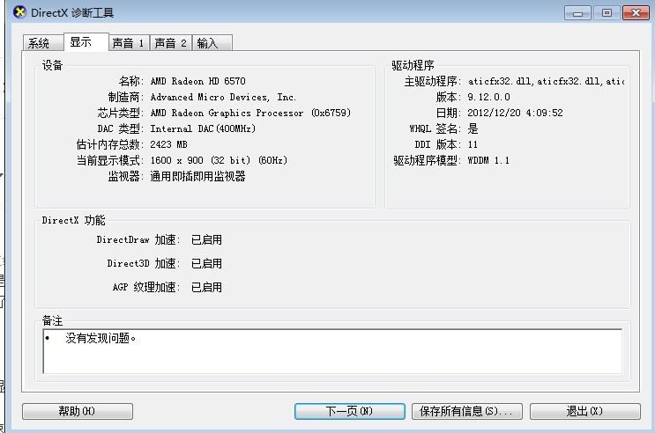Screen dimensions: 655x433
Task: Click 保存所有信息(S)... button
Action: point(467,411)
